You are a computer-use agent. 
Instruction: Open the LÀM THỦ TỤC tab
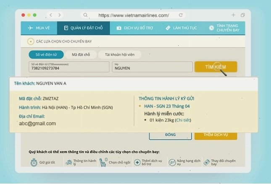182,28
